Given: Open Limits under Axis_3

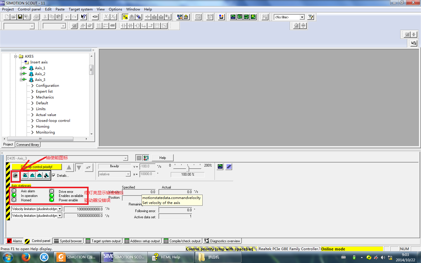Looking at the screenshot, I should 41,109.
